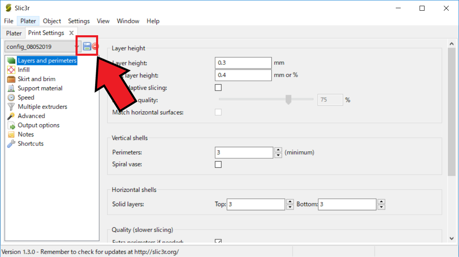Save the current print preset
Viewport: 459px width, 257px height.
click(x=87, y=46)
